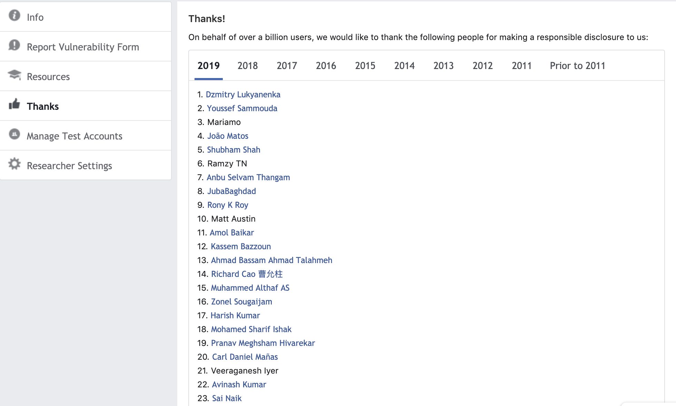Open Ahmad Bassam Ahmad Talahmeh link
The width and height of the screenshot is (676, 406).
click(271, 260)
